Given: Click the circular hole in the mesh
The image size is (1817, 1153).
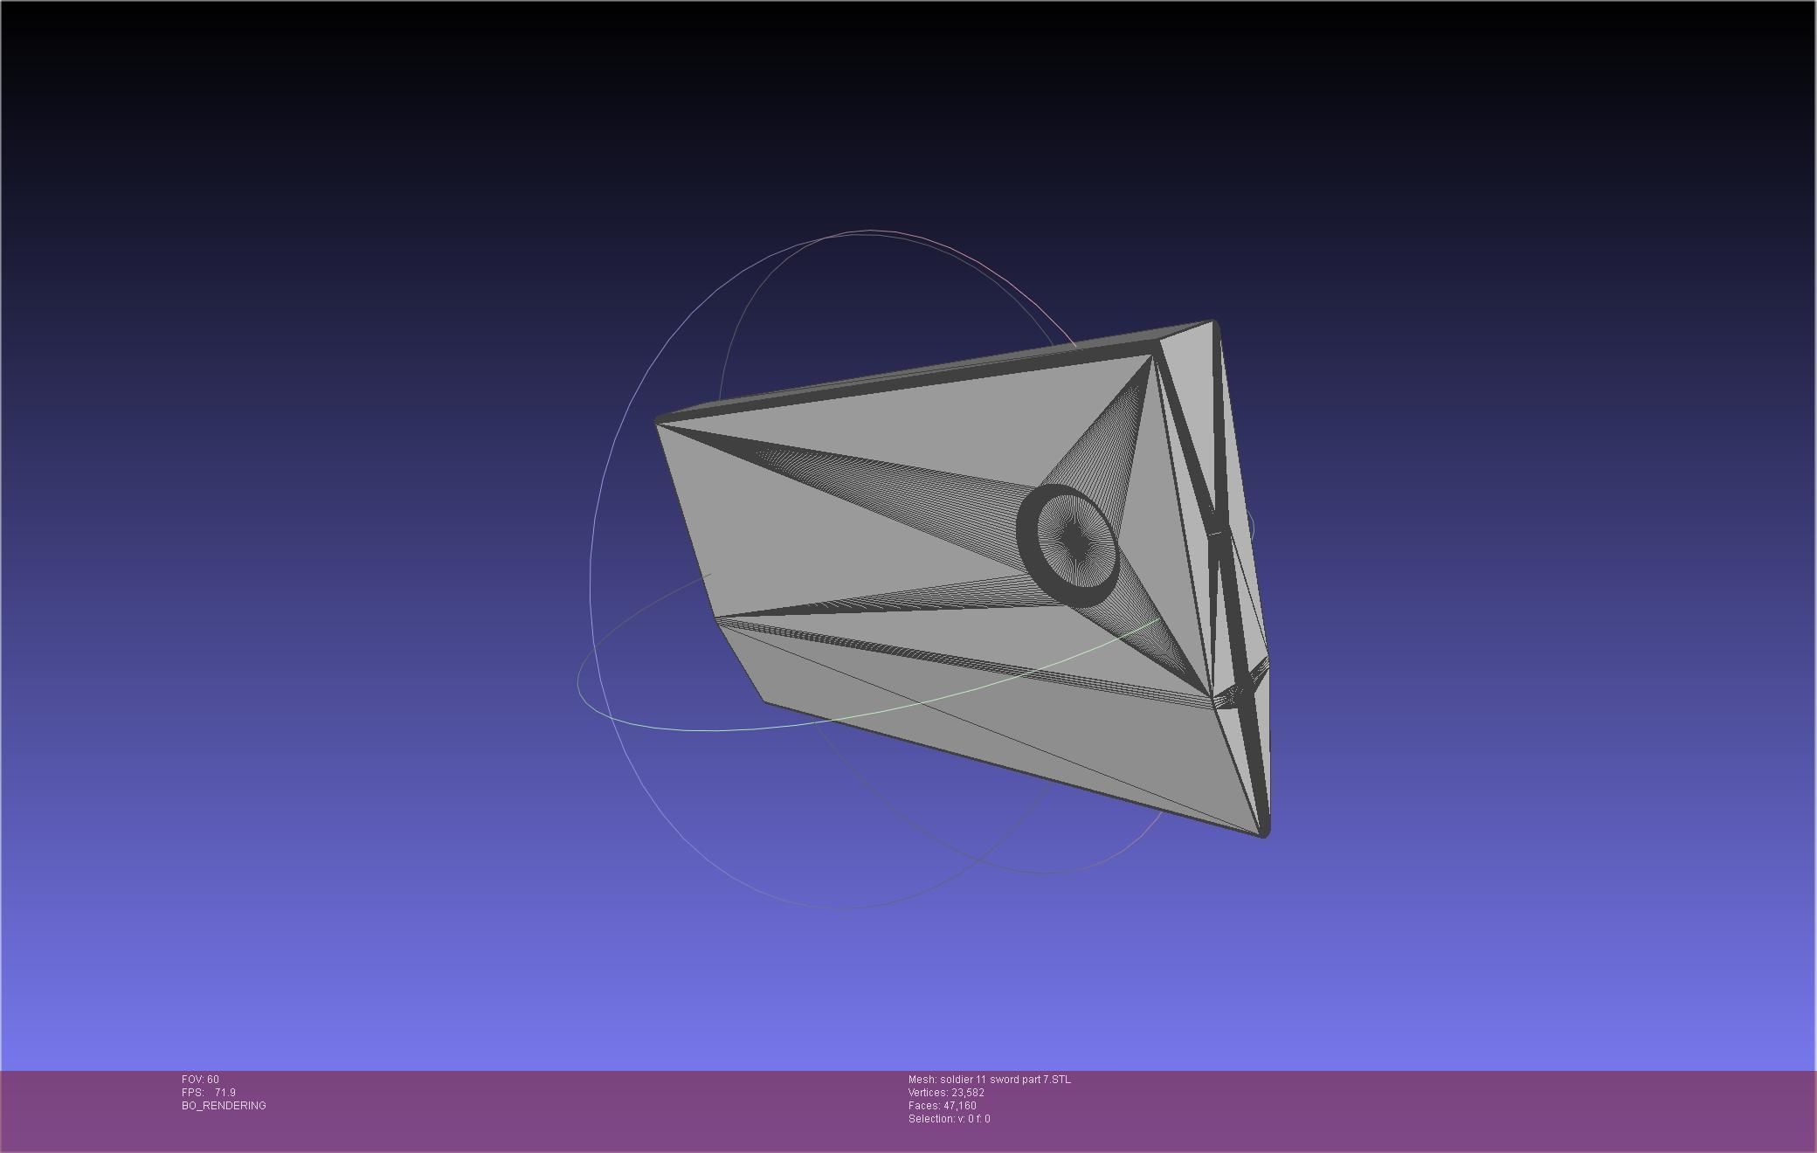Looking at the screenshot, I should tap(1068, 545).
